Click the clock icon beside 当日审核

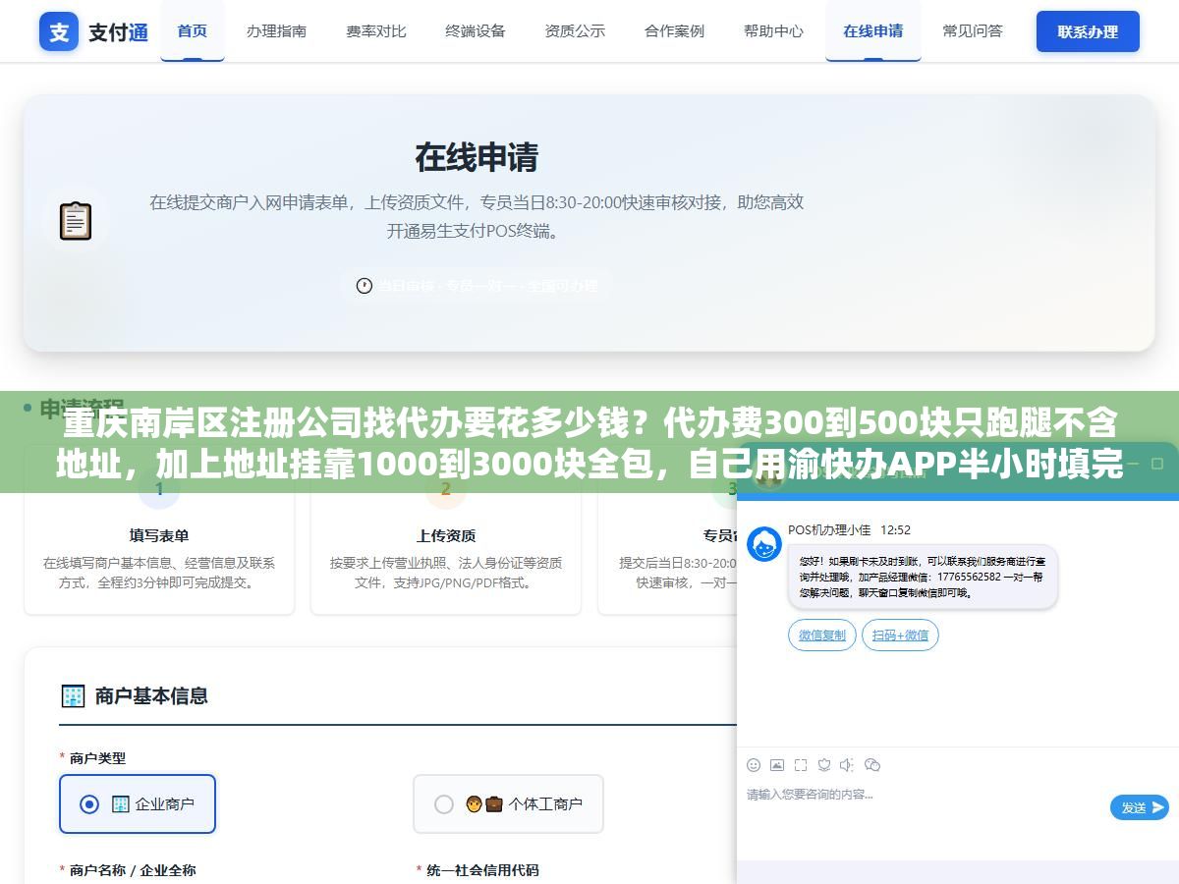pyautogui.click(x=365, y=286)
